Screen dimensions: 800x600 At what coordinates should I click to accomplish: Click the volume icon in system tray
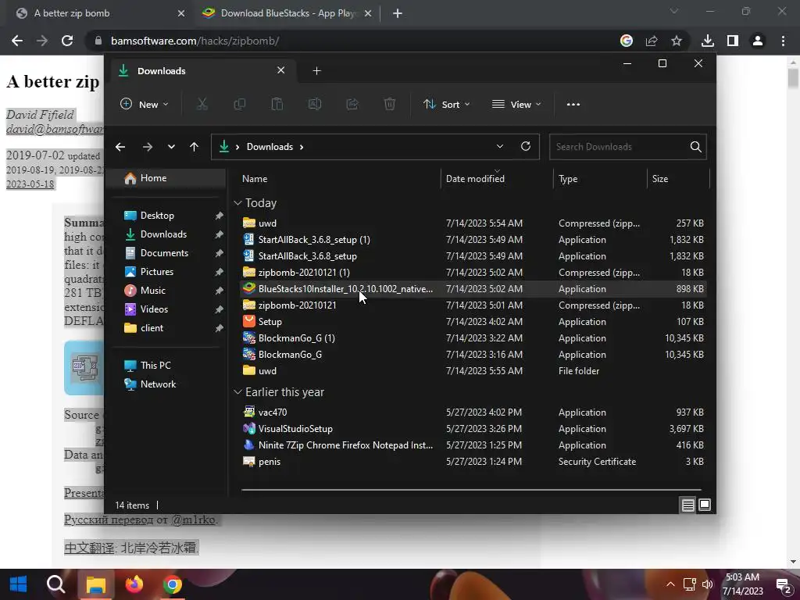pyautogui.click(x=707, y=584)
